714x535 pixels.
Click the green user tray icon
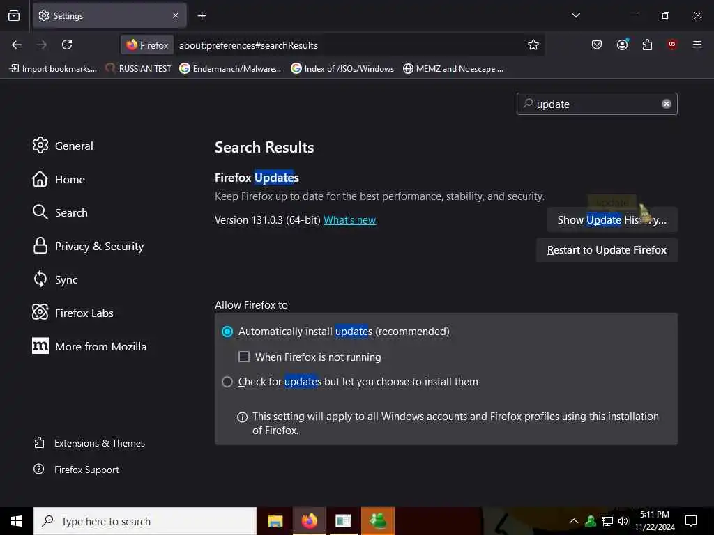click(591, 521)
